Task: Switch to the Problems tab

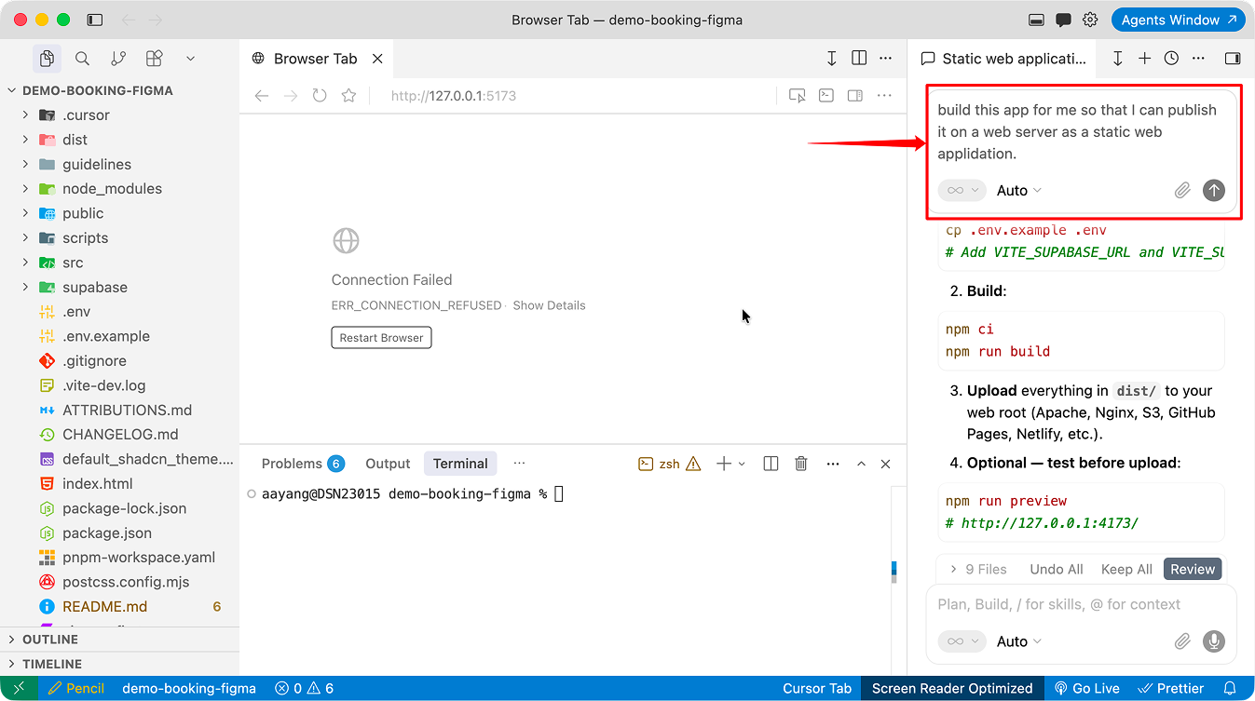Action: click(x=303, y=464)
